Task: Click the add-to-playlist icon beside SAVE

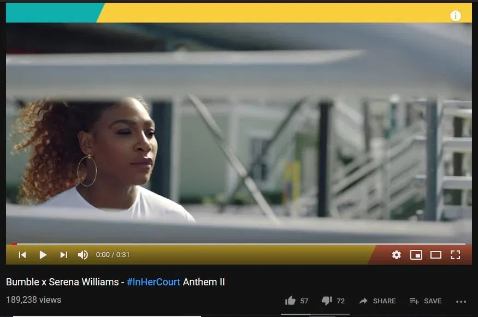Action: click(x=414, y=301)
